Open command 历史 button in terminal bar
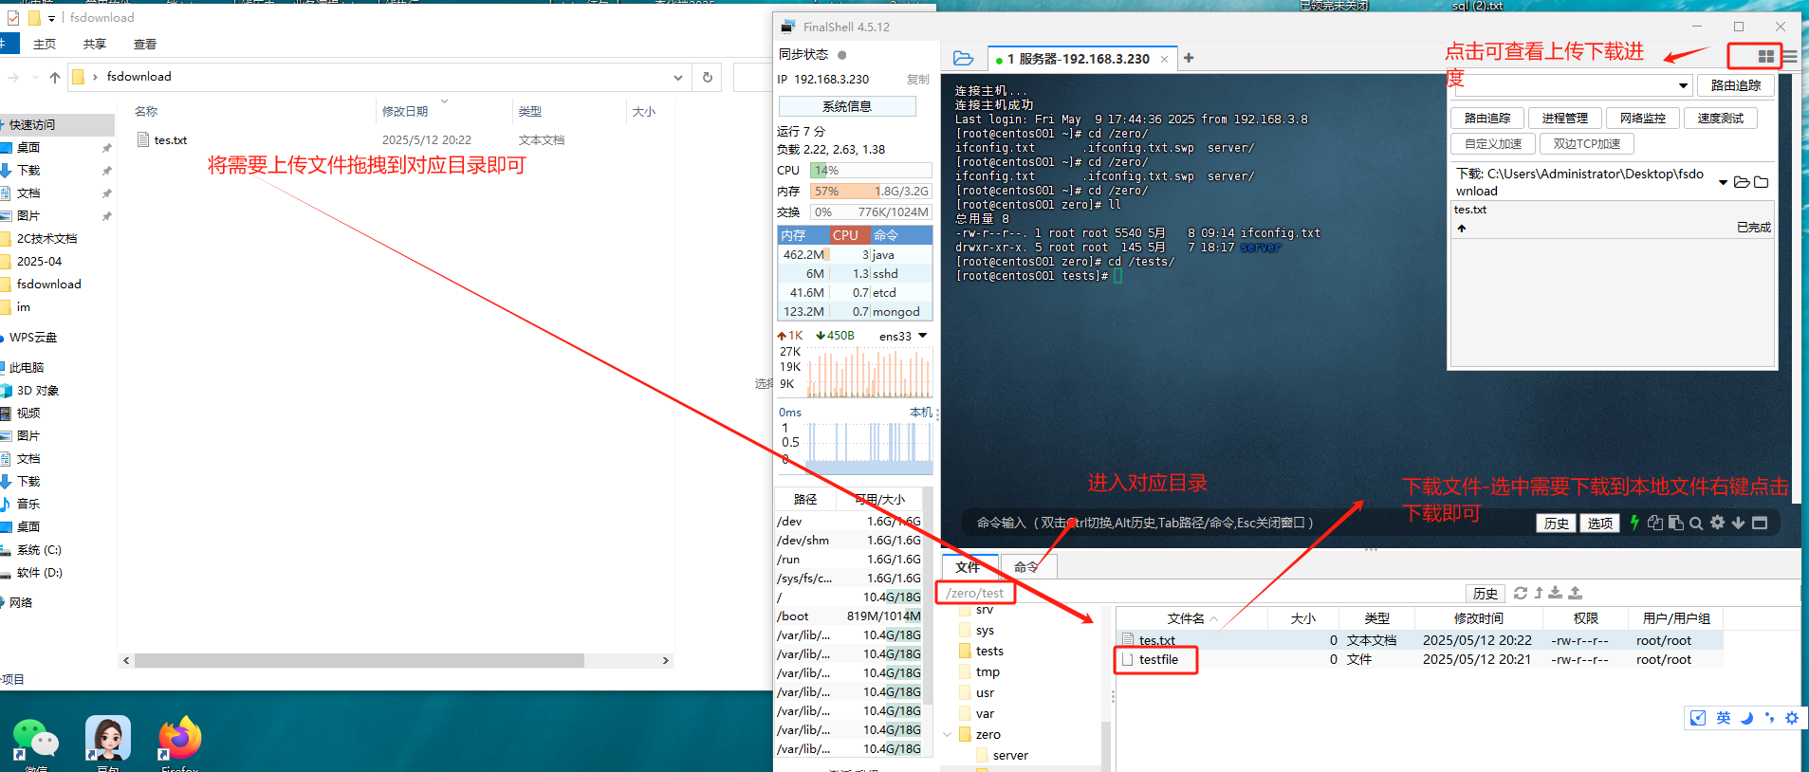Image resolution: width=1809 pixels, height=772 pixels. 1557,524
